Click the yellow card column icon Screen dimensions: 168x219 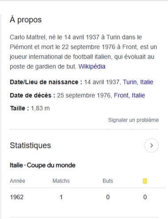point(145,181)
